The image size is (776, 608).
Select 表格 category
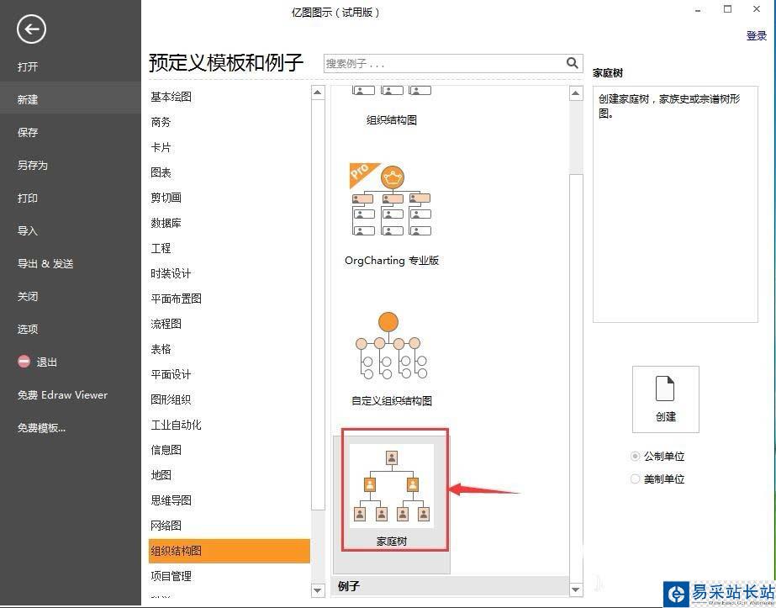pos(161,349)
